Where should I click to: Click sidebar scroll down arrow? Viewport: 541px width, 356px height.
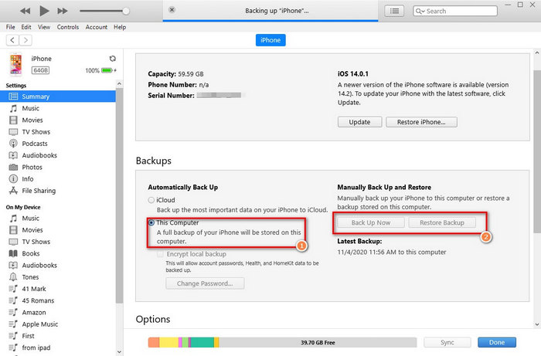119,352
